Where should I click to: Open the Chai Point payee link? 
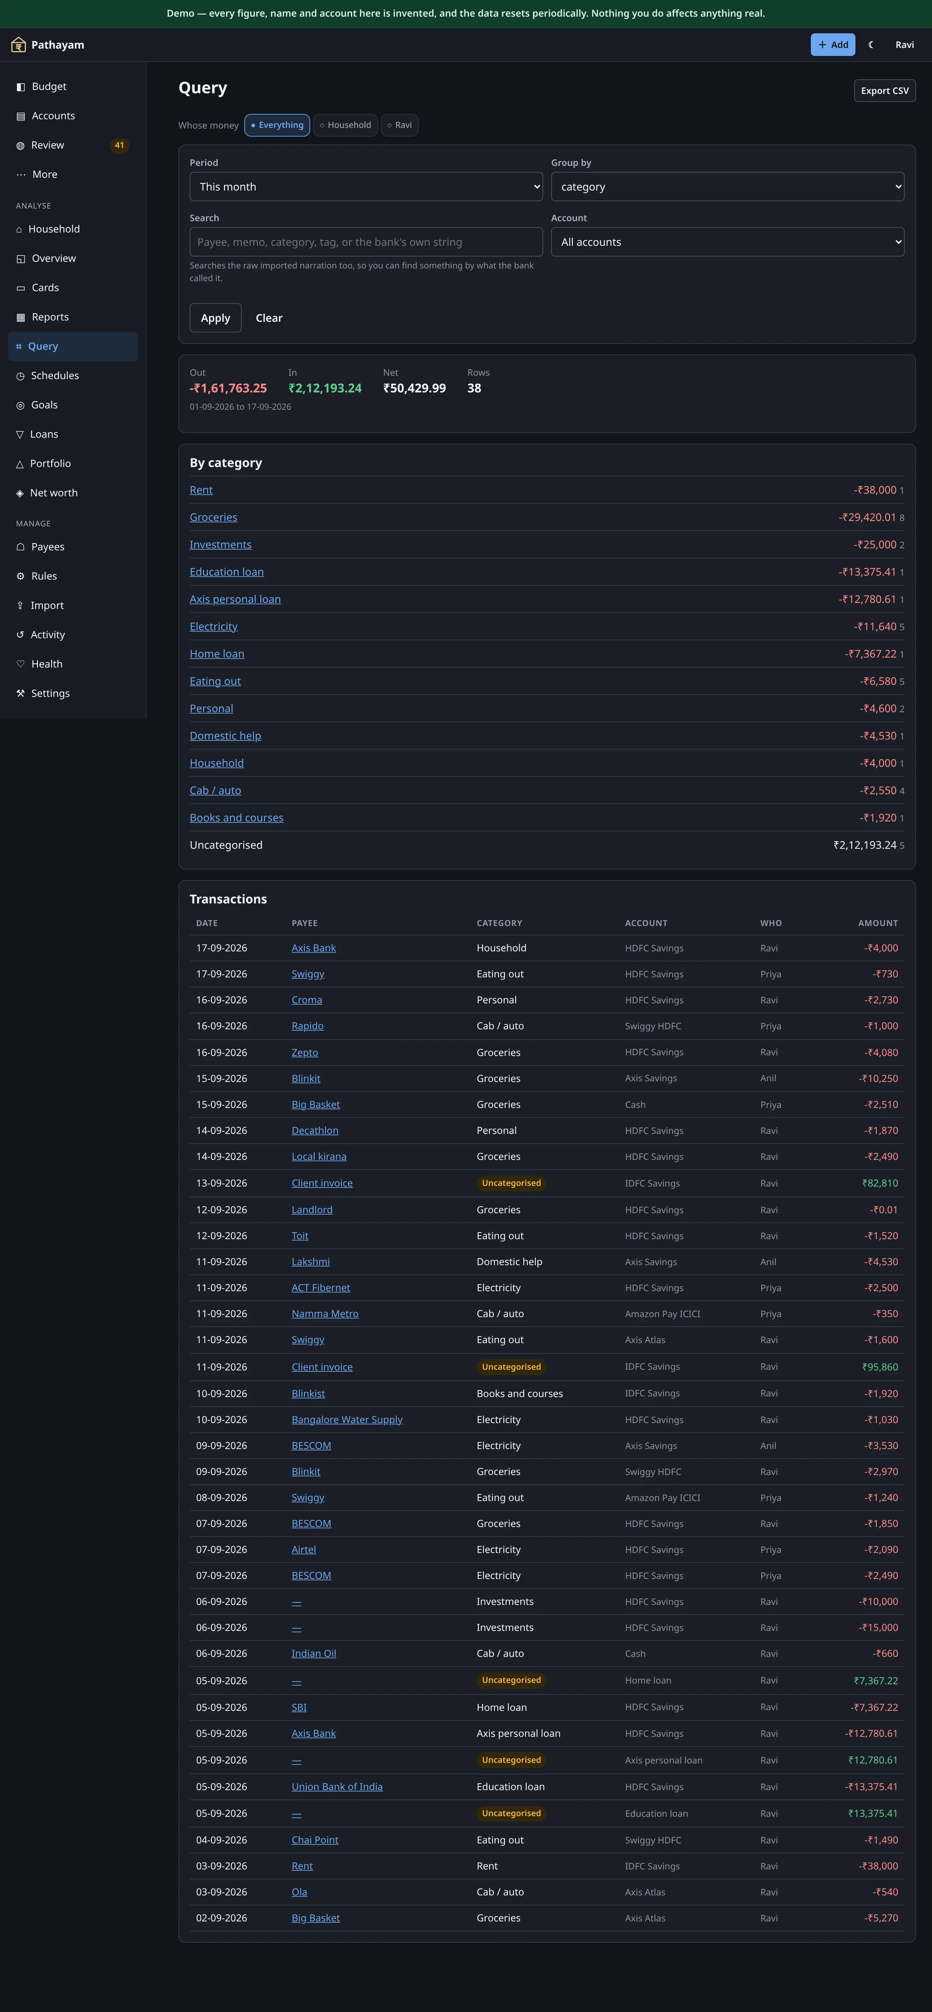315,1840
